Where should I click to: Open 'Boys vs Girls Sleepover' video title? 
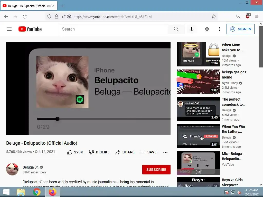tap(232, 182)
